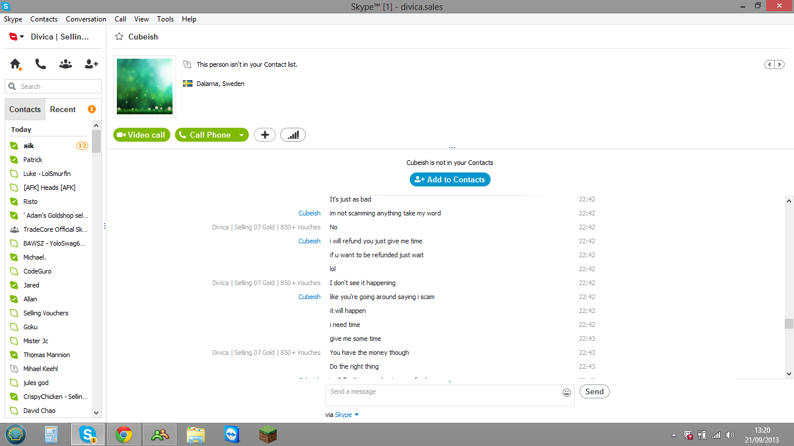Expand the Call Phone dropdown arrow
Screen dimensions: 794x446
tap(241, 135)
